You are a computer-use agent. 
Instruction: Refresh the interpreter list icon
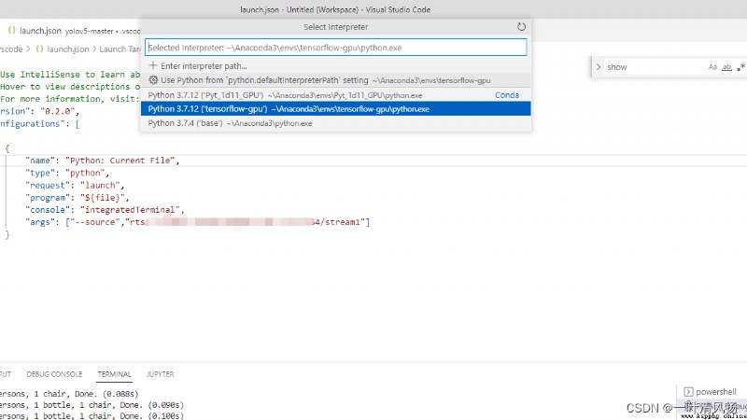point(521,27)
